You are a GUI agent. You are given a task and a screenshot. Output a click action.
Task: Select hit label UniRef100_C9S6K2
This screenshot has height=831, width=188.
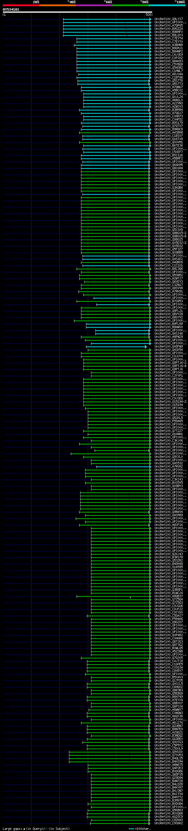[x=169, y=823]
